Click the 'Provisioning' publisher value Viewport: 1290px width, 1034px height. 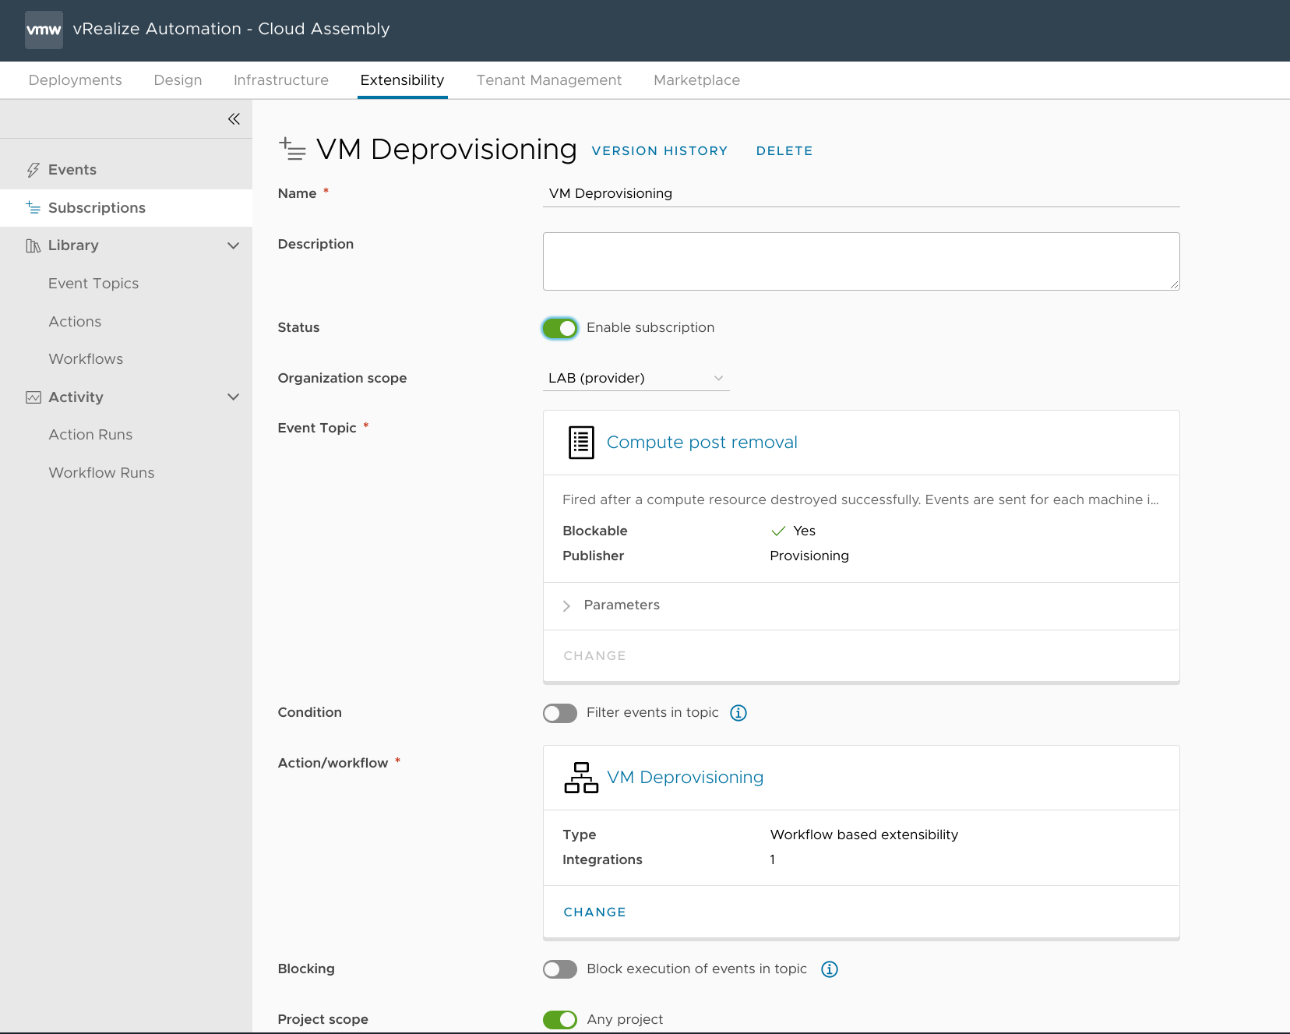[809, 556]
